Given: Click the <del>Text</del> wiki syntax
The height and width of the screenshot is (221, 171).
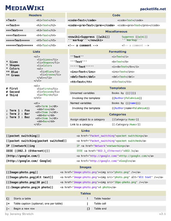Looking at the screenshot, I should coord(83,77).
